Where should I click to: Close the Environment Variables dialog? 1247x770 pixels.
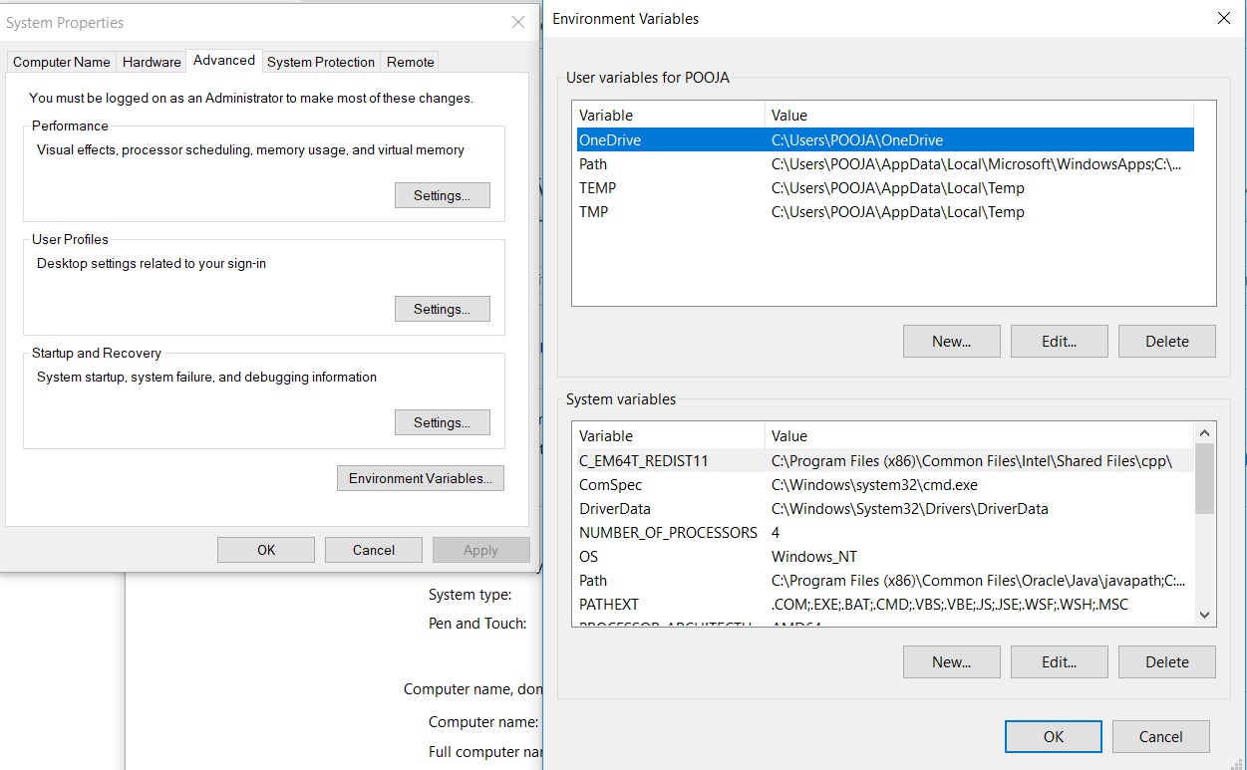1224,18
